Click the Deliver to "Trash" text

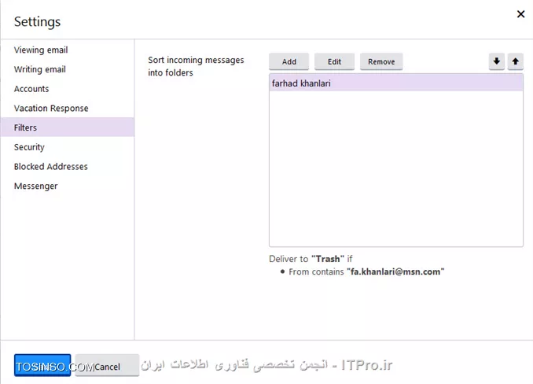[x=311, y=259]
